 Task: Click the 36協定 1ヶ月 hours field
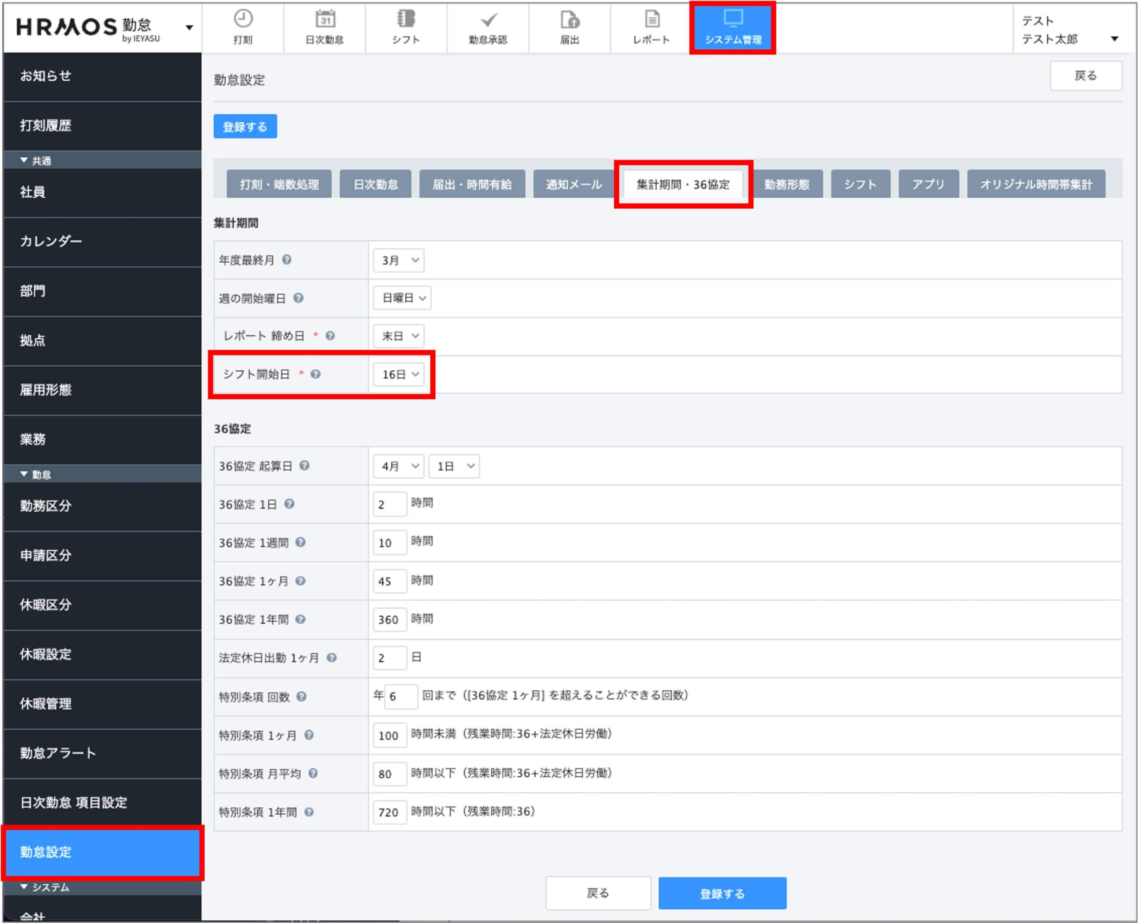click(x=389, y=581)
